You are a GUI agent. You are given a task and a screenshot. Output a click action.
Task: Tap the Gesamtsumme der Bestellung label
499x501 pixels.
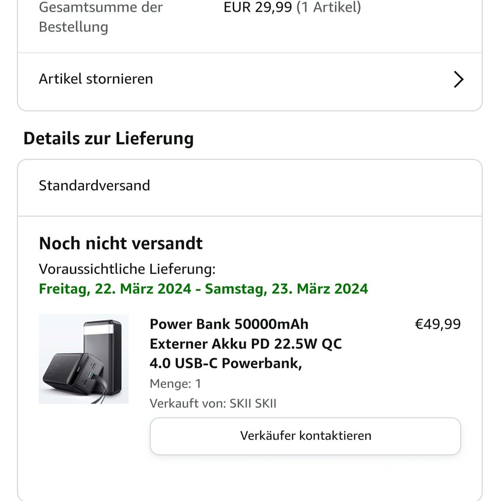pyautogui.click(x=101, y=17)
